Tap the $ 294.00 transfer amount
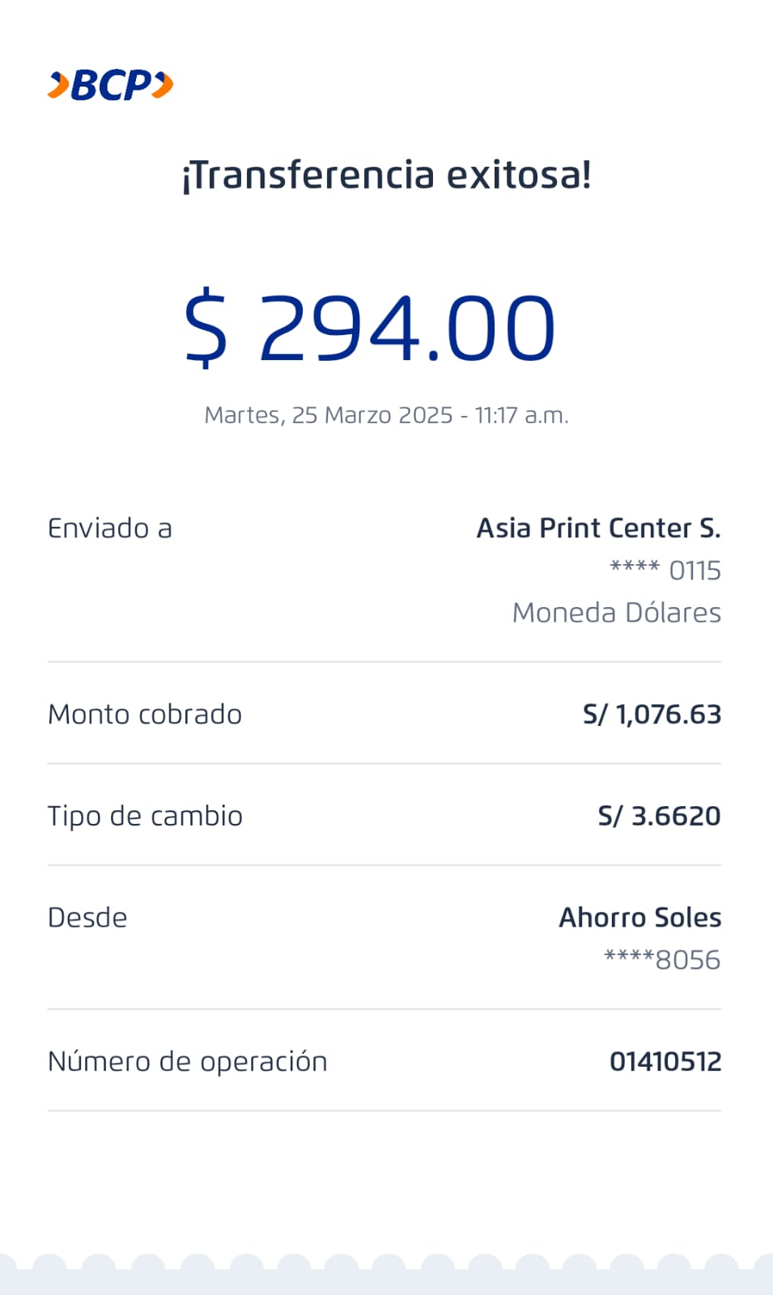This screenshot has height=1295, width=773. [x=370, y=328]
